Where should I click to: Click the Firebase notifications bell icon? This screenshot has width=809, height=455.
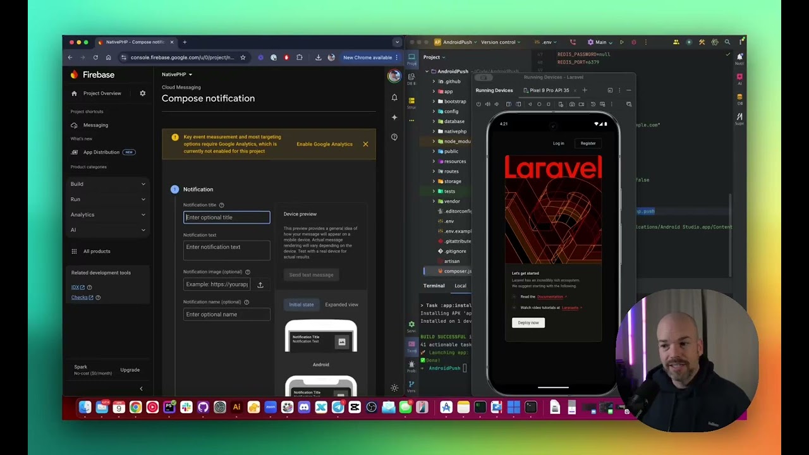394,97
